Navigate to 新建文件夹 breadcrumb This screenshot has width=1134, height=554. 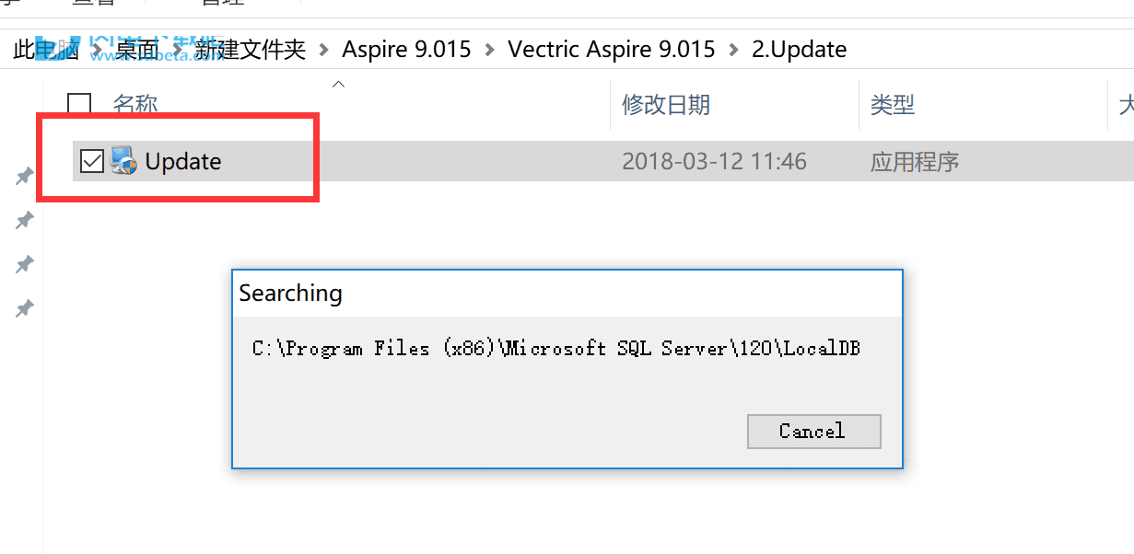pos(250,49)
